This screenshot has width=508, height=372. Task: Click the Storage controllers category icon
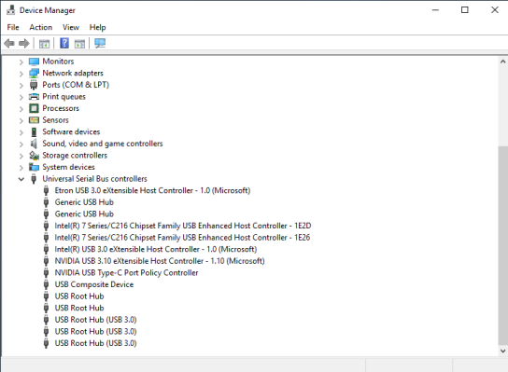[34, 156]
